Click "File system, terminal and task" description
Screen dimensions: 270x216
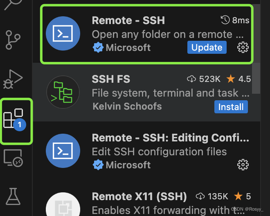tap(171, 93)
